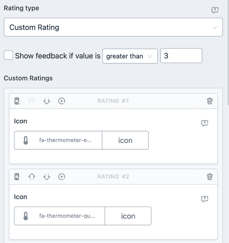Click the RATING #1 header label

click(113, 101)
